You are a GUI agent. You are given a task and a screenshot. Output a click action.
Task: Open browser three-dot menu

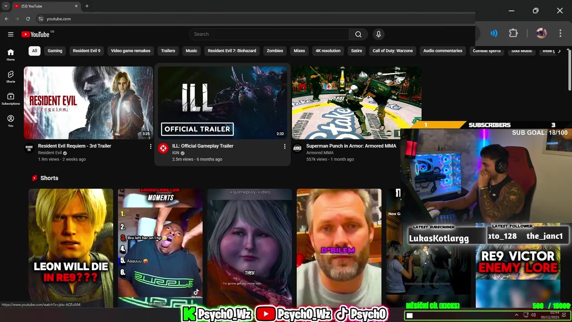[x=560, y=34]
